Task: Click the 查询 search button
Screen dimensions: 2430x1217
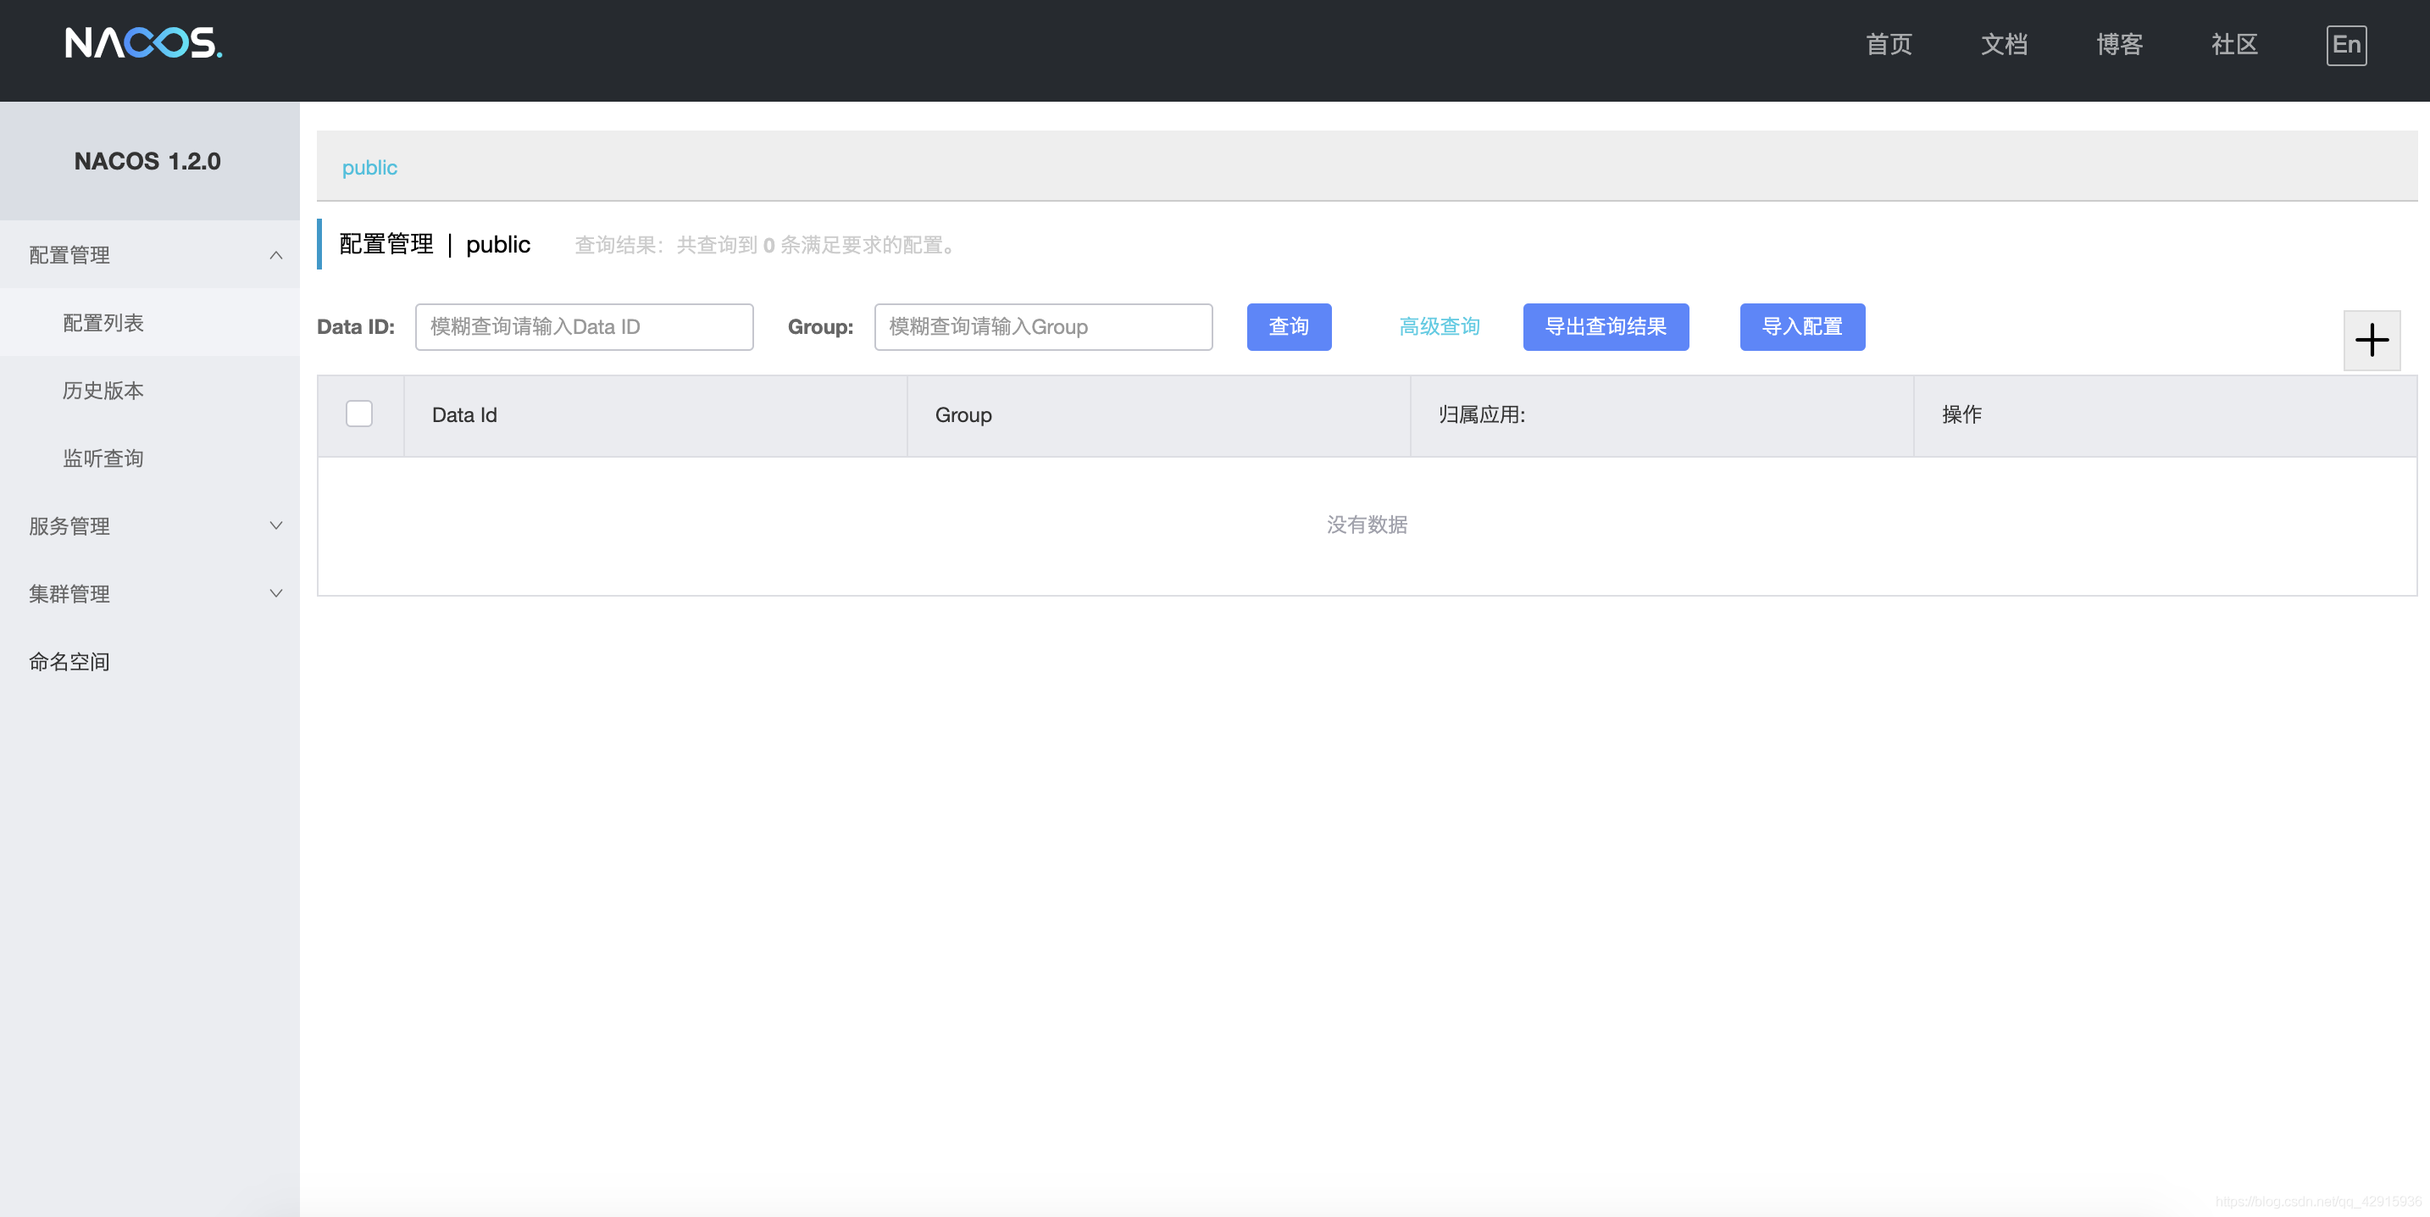Action: click(x=1289, y=326)
